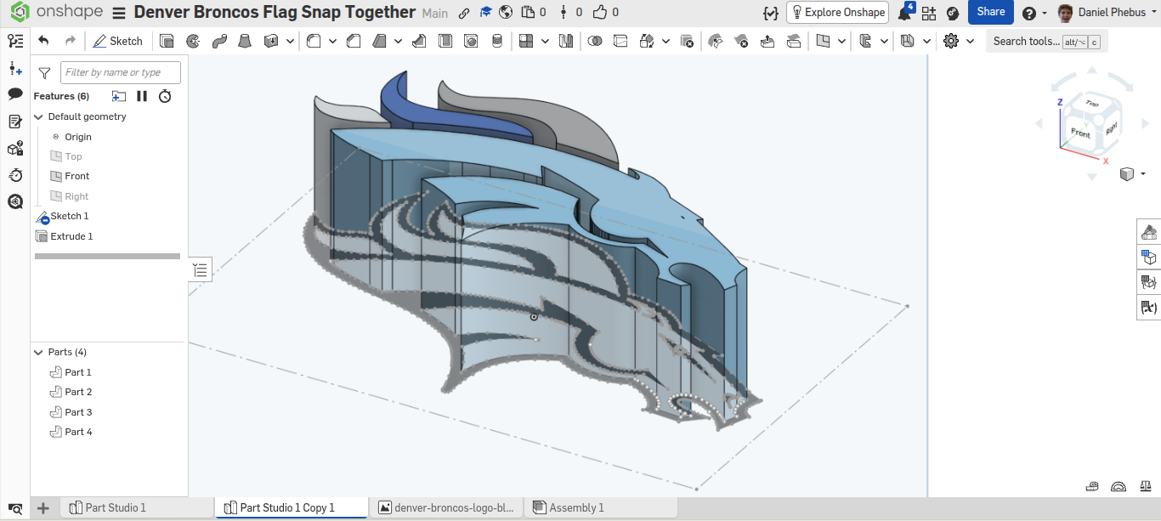Select the Modify fillet tool
This screenshot has width=1161, height=521.
click(716, 41)
